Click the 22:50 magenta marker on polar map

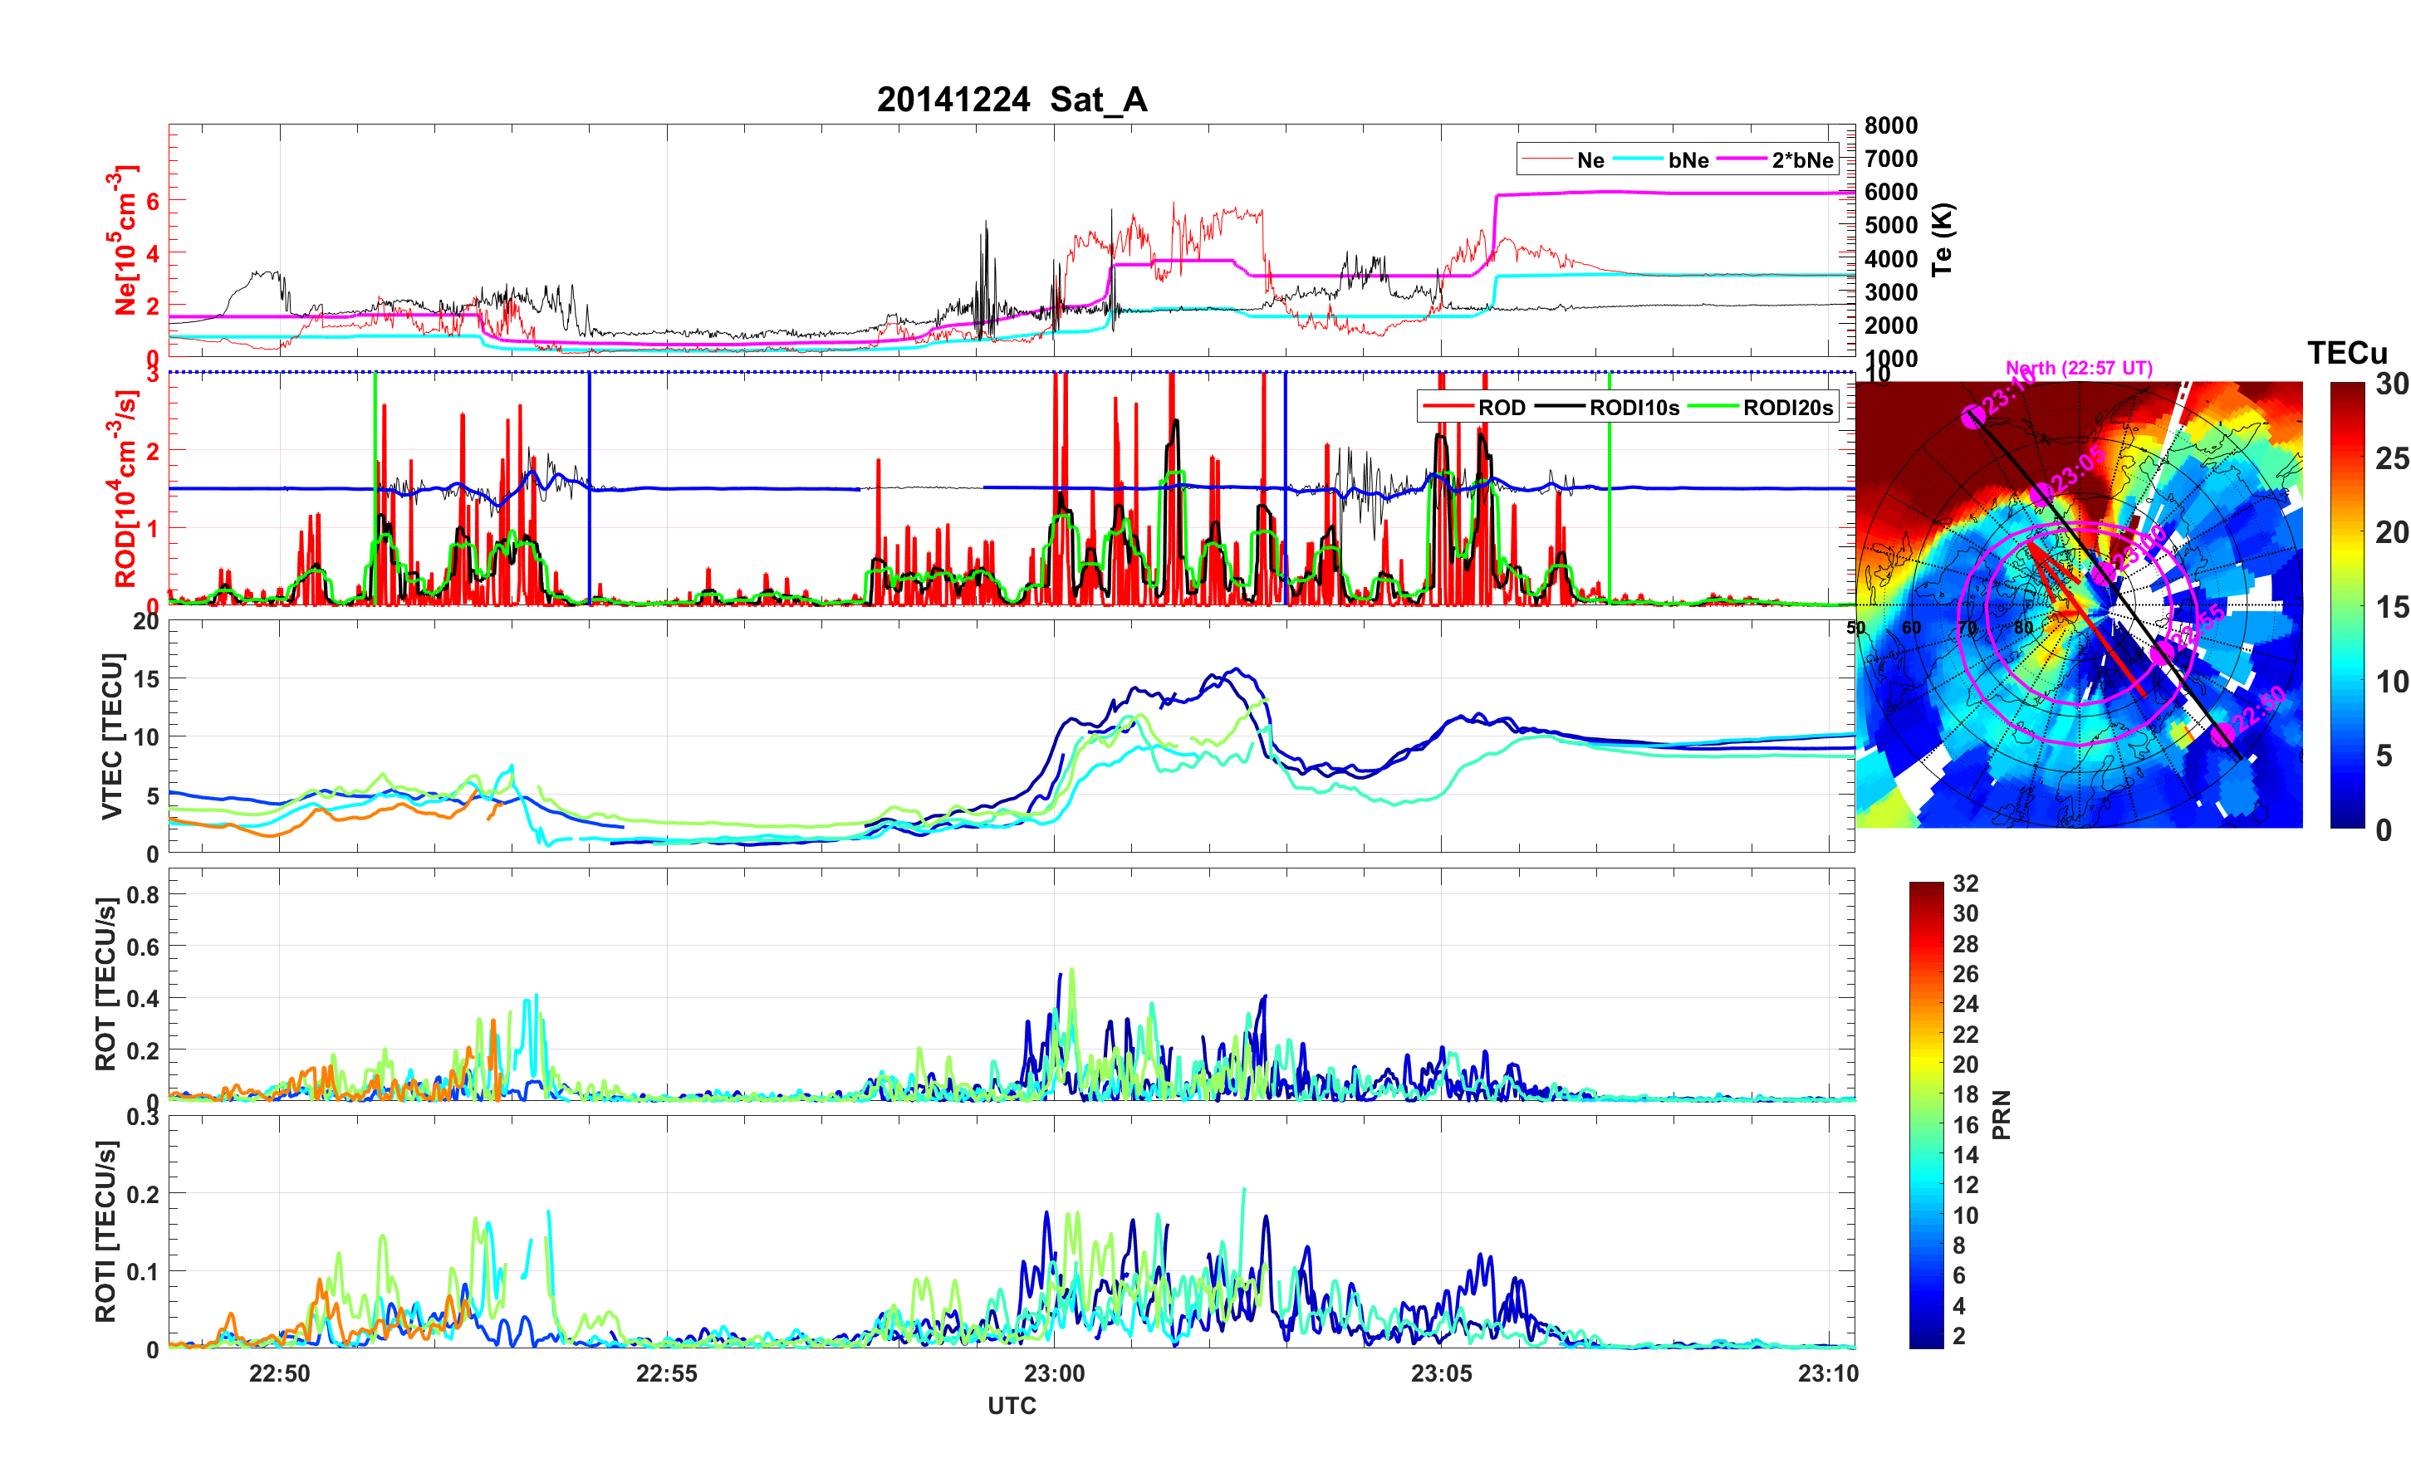click(2222, 733)
